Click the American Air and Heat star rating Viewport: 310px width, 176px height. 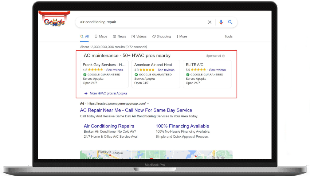[x=147, y=70]
